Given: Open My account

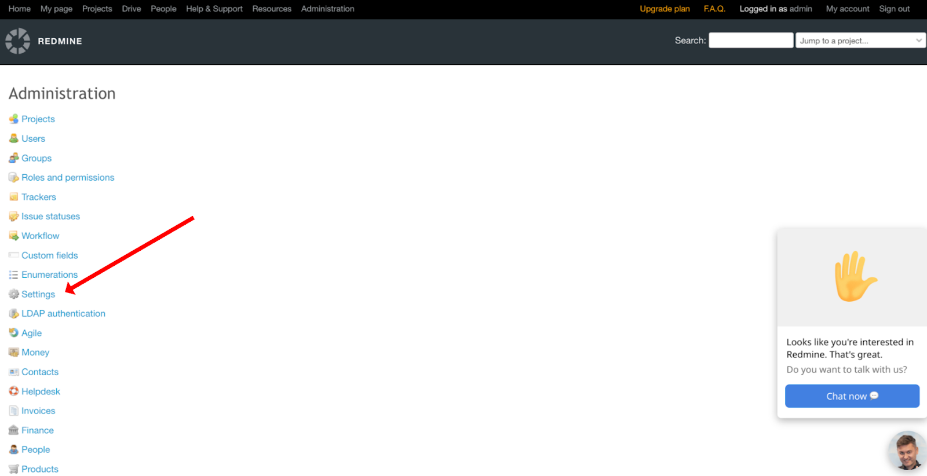Looking at the screenshot, I should click(x=848, y=9).
